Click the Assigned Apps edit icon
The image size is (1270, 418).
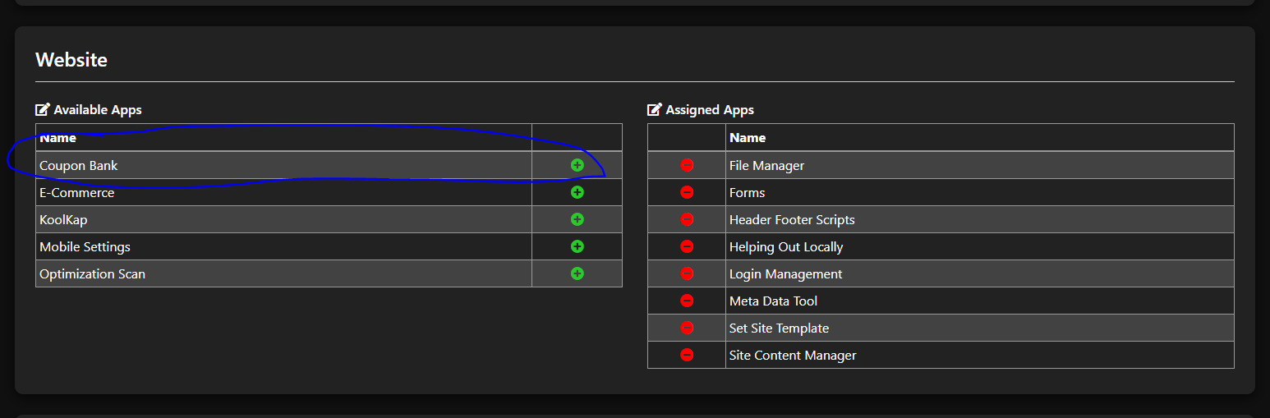coord(655,109)
